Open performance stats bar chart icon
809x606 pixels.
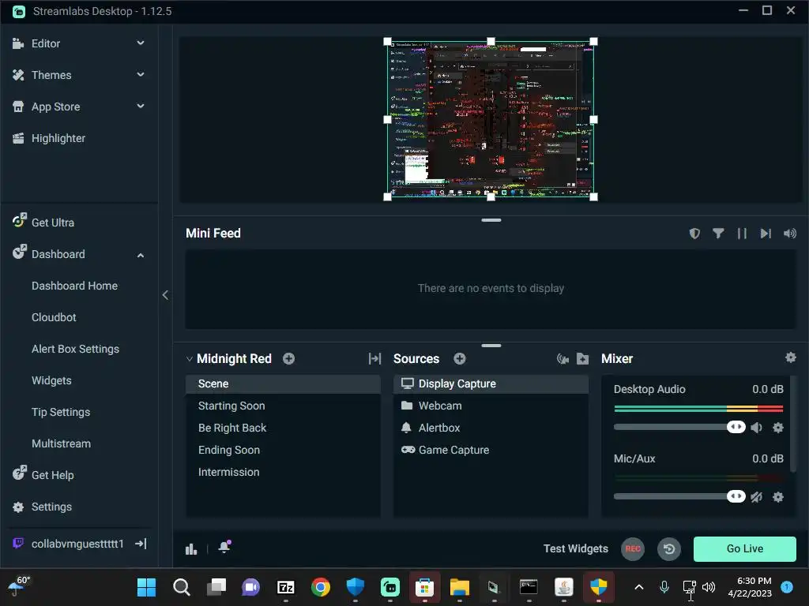(x=191, y=549)
